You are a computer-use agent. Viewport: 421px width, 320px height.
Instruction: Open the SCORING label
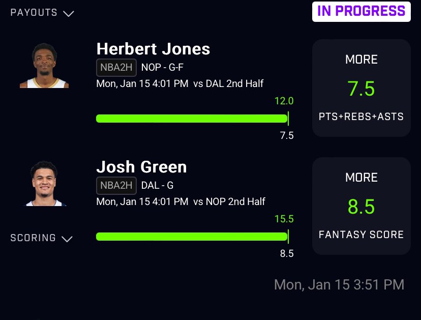click(x=33, y=238)
